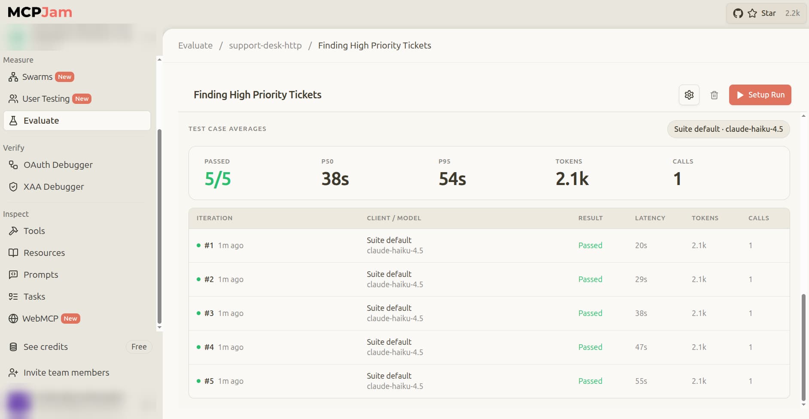Click the XAA Debugger shield icon
Viewport: 809px width, 419px height.
coord(13,187)
